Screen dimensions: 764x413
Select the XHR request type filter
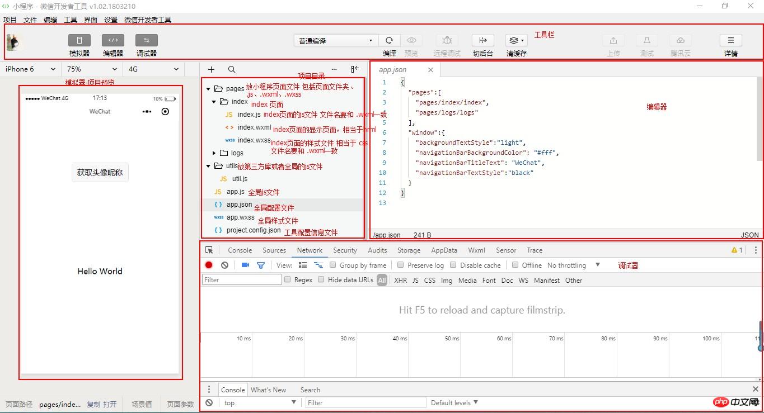(401, 280)
